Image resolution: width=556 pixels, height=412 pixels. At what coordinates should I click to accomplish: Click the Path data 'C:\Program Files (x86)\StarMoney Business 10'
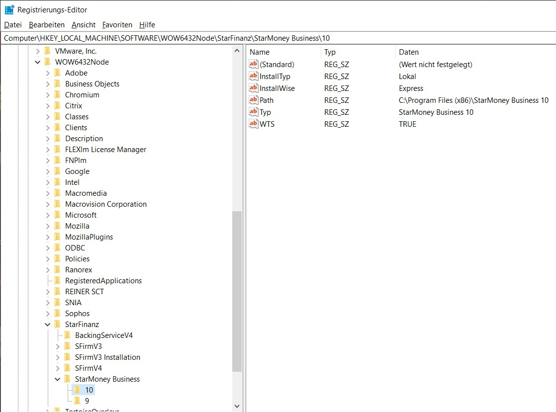[473, 100]
